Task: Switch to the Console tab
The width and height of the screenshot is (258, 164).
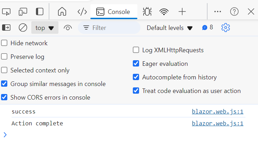Action: click(114, 12)
